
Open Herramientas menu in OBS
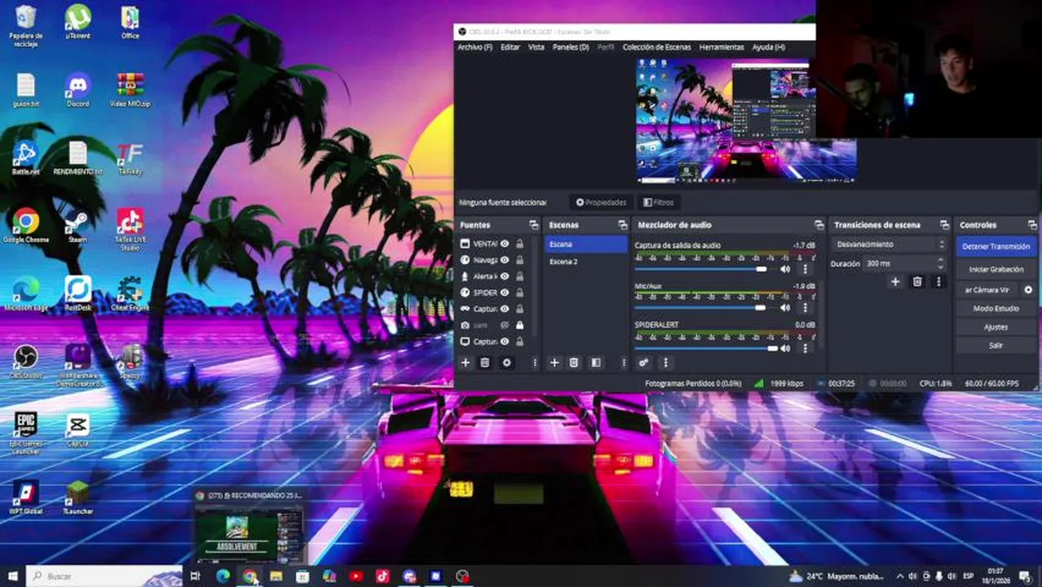point(722,47)
